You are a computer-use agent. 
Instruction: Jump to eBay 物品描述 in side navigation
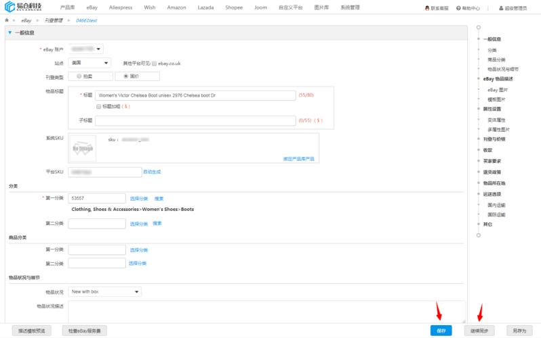(x=498, y=79)
